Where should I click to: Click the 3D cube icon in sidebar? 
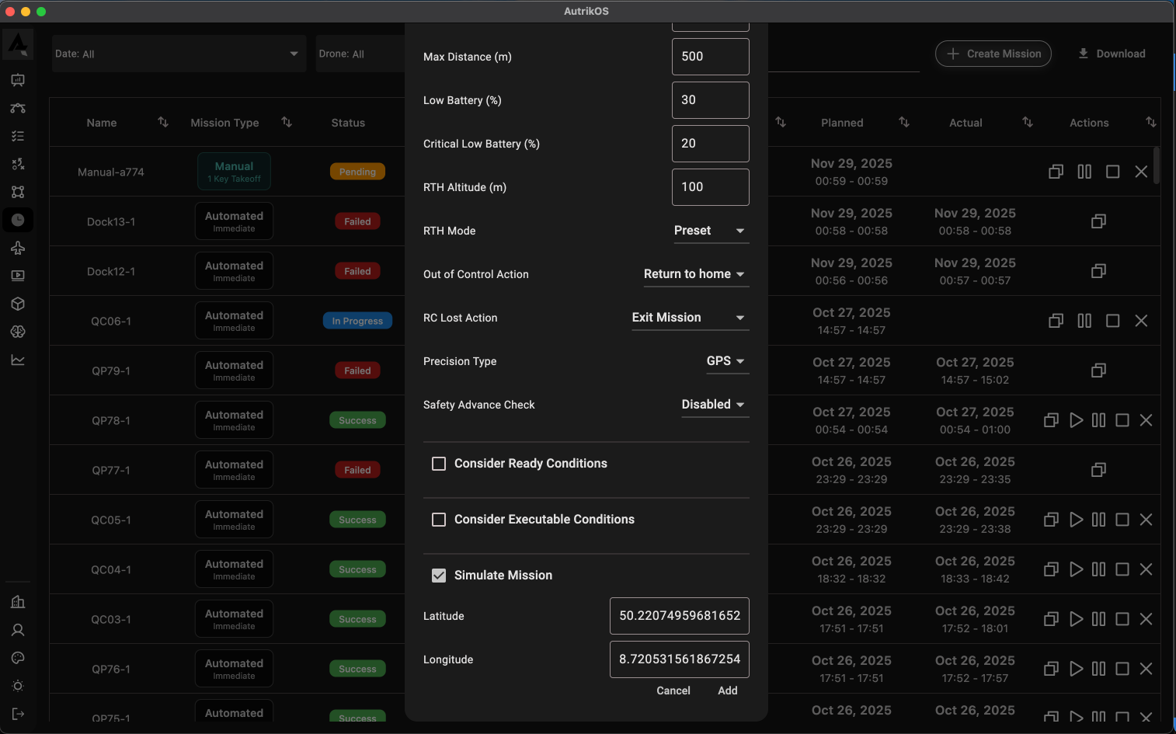[18, 304]
